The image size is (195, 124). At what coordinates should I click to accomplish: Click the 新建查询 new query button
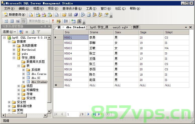[x=15, y=15]
